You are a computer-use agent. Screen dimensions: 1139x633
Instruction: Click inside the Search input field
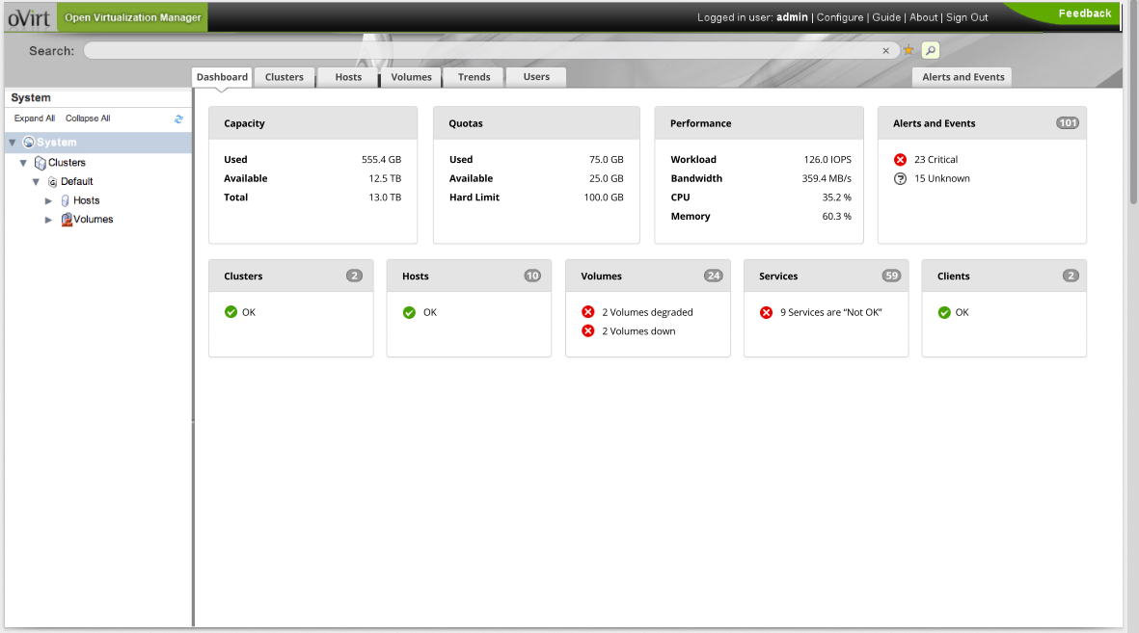[x=482, y=50]
